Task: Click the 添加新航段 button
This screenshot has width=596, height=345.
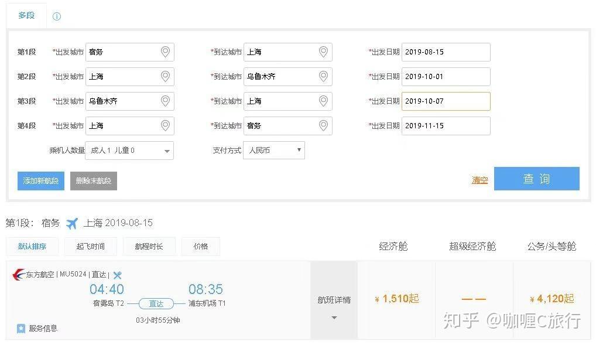Action: (x=41, y=180)
